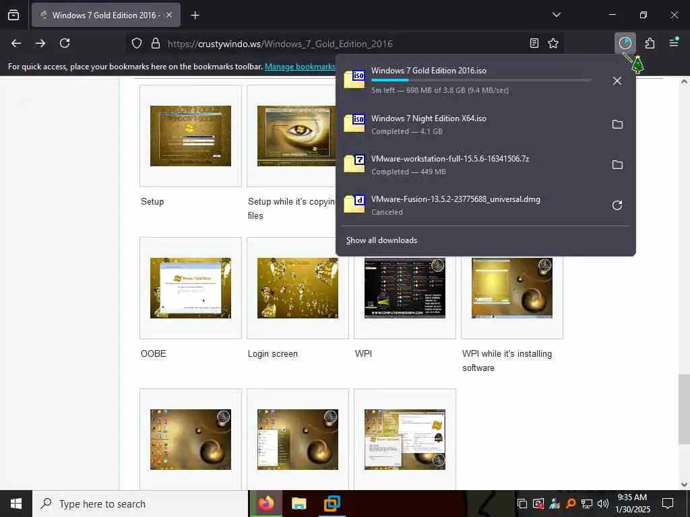Viewport: 690px width, 517px height.
Task: Open Firefox View icon in tab strip
Action: [x=13, y=15]
